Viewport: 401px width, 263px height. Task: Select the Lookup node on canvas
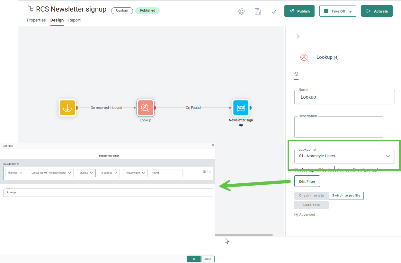tap(145, 108)
